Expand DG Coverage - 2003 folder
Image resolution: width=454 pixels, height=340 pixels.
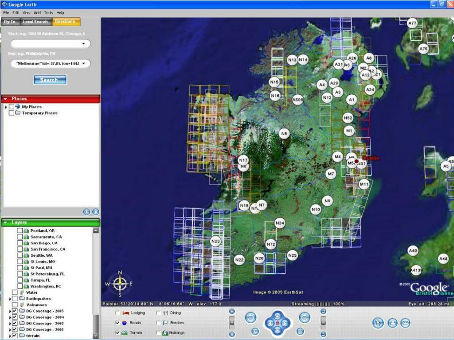pos(10,324)
